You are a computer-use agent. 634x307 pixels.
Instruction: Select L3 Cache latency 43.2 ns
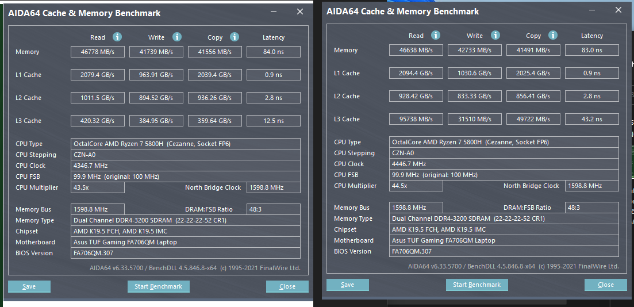click(591, 120)
